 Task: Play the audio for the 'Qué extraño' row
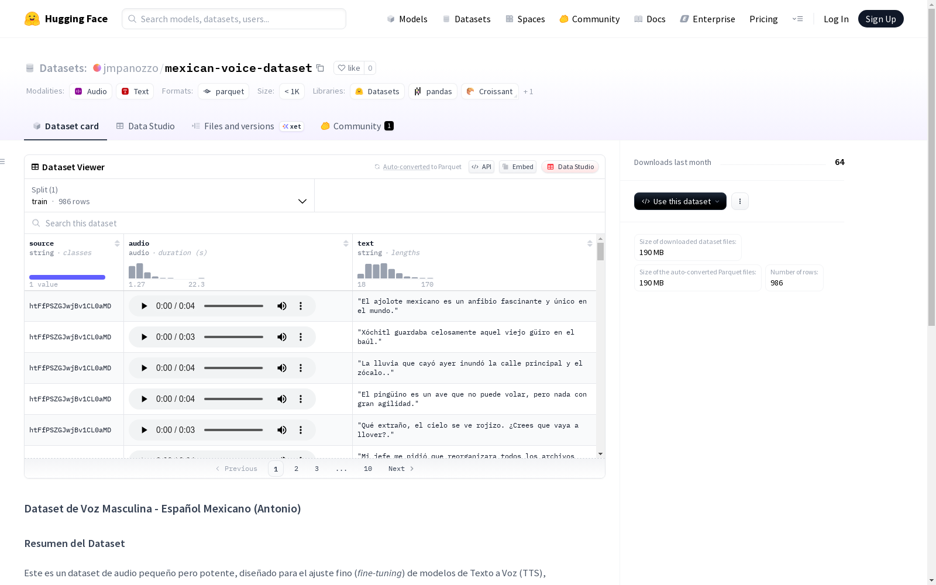(144, 430)
